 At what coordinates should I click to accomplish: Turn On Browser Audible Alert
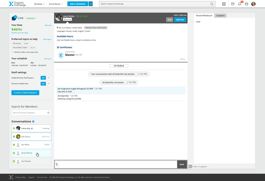(x=43, y=84)
